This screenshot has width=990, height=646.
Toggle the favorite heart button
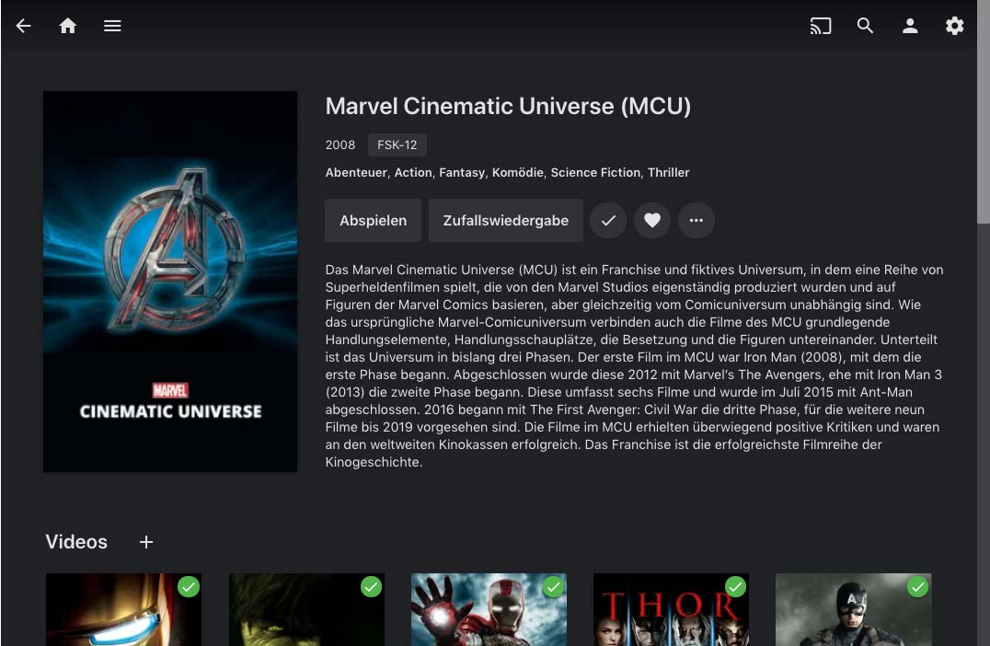[652, 220]
